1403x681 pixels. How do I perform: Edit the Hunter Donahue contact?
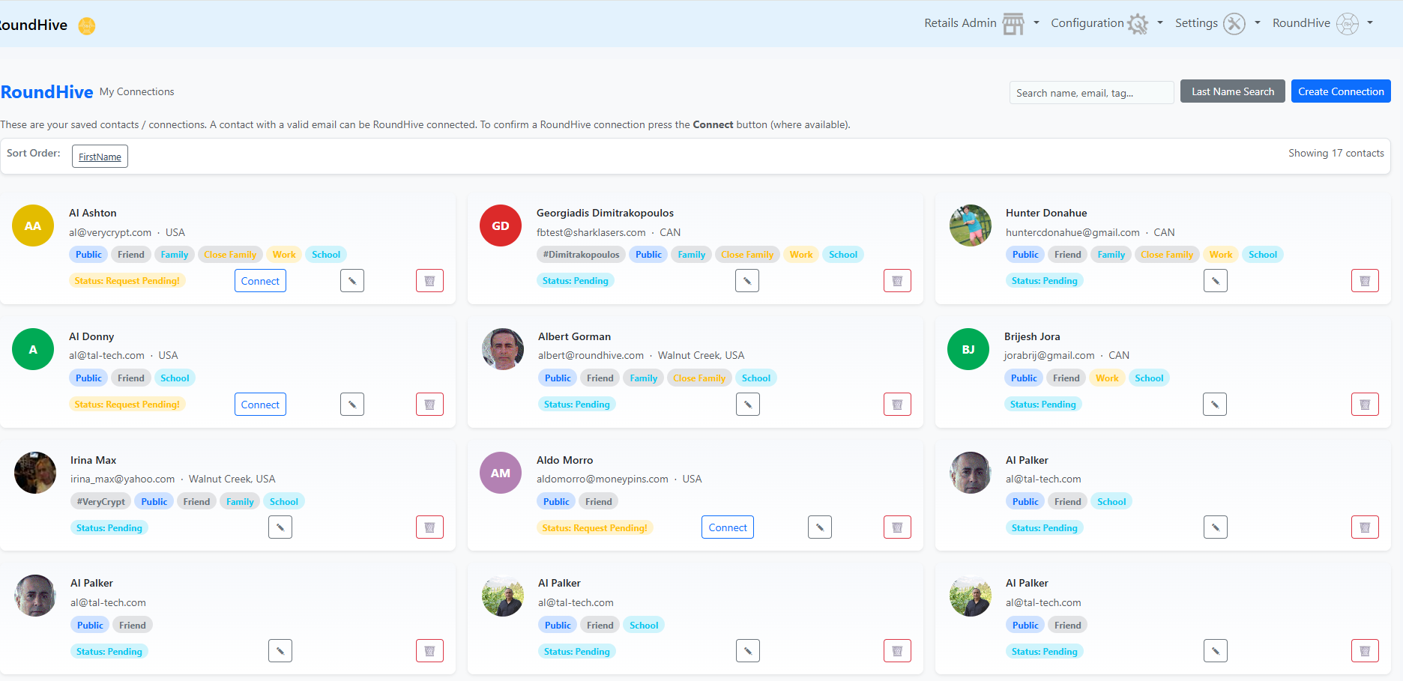[x=1216, y=281]
